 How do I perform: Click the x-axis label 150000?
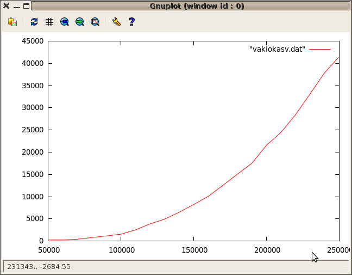click(x=194, y=250)
